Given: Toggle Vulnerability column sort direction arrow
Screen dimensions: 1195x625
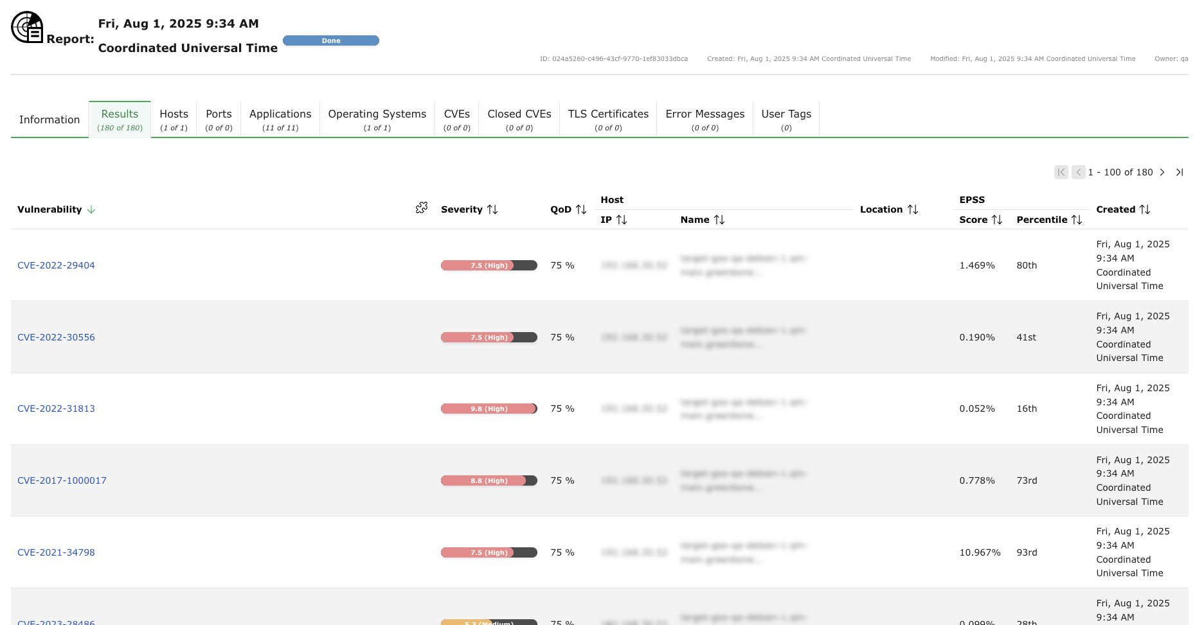Looking at the screenshot, I should pyautogui.click(x=91, y=209).
